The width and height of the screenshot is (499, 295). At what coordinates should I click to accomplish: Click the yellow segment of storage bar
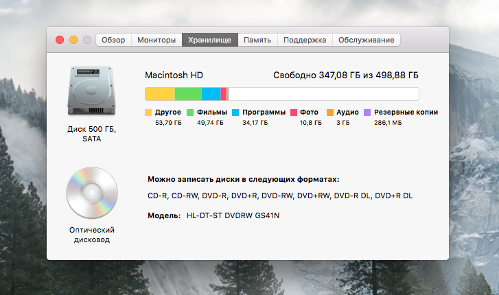pos(160,94)
